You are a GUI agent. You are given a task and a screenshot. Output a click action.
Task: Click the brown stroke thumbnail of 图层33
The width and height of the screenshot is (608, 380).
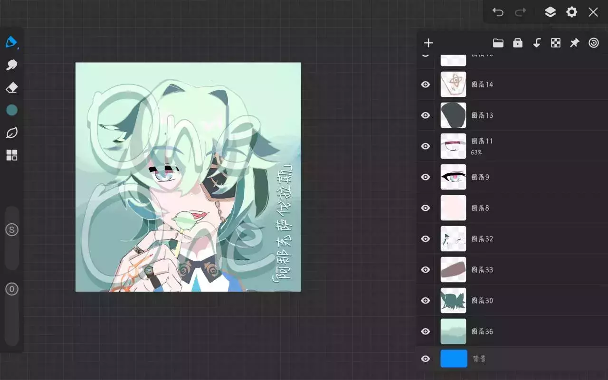click(453, 270)
